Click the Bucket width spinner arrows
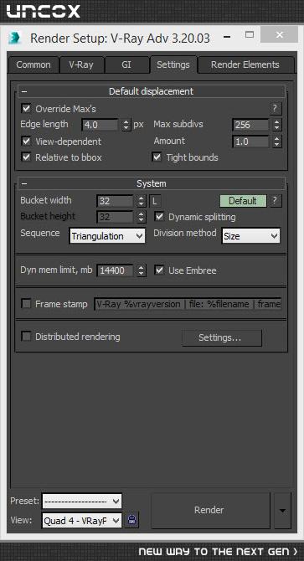This screenshot has height=561, width=304. coord(142,201)
